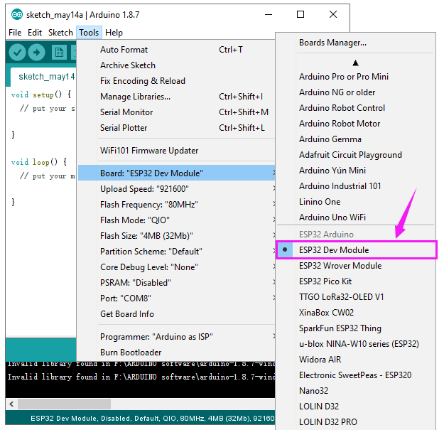Select Widora AIR board
This screenshot has height=430, width=444.
356,359
